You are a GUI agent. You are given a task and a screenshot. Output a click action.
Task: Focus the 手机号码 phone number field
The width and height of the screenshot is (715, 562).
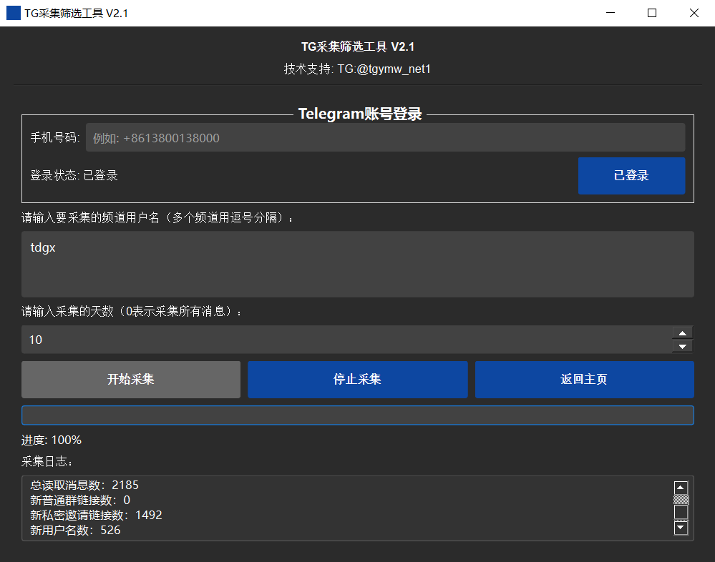coord(385,137)
